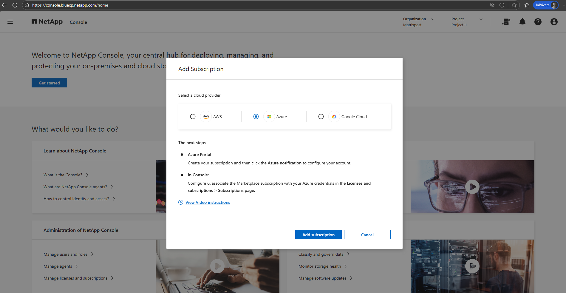Open the View Video instructions link

pyautogui.click(x=208, y=202)
